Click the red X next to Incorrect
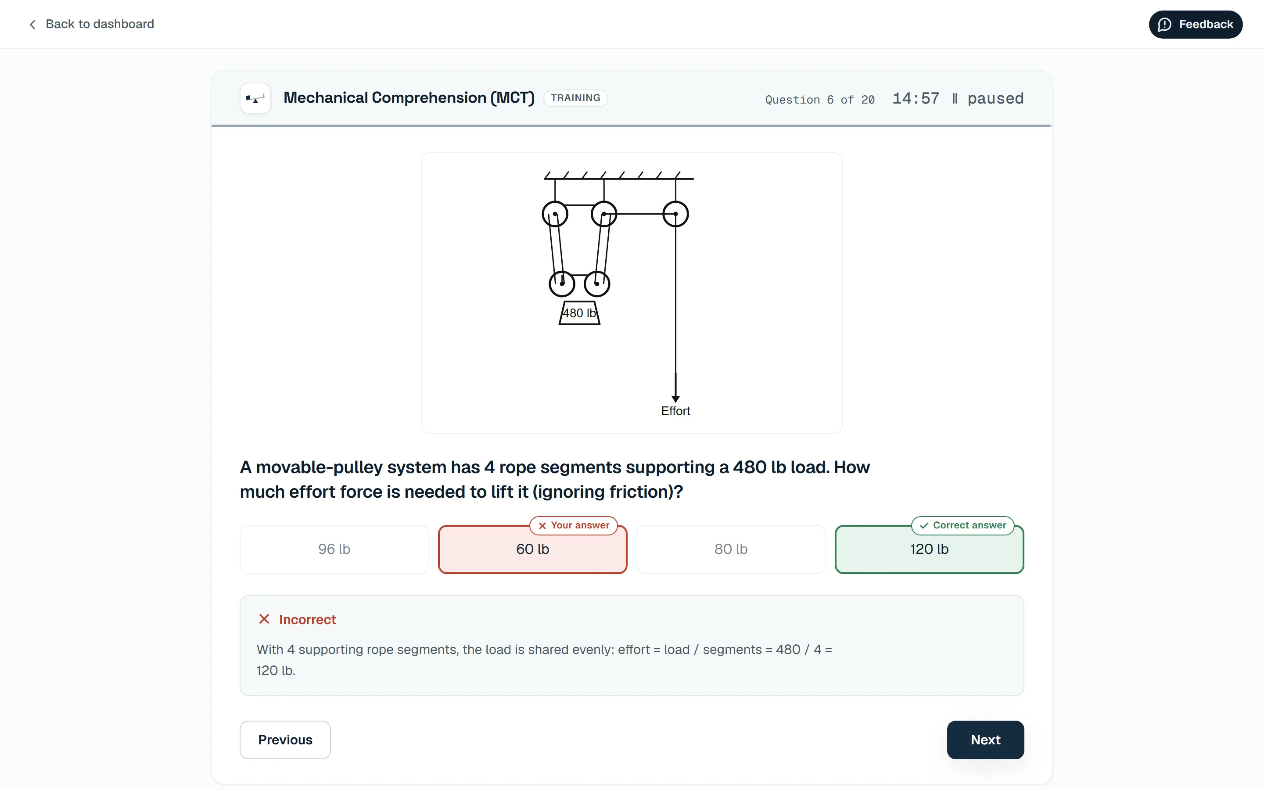The image size is (1264, 790). tap(264, 619)
